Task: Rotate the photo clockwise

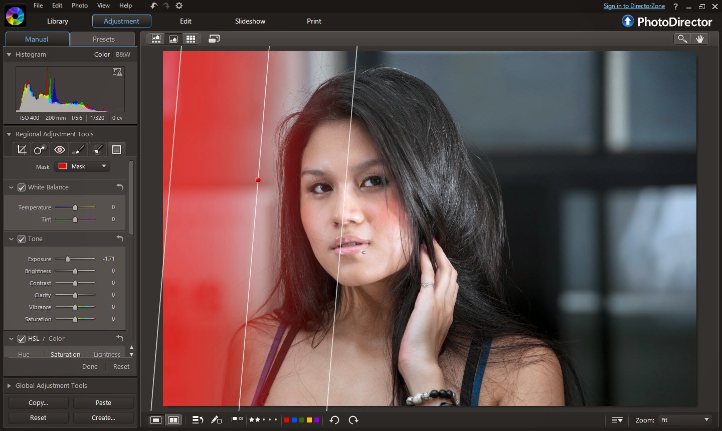Action: coord(353,420)
